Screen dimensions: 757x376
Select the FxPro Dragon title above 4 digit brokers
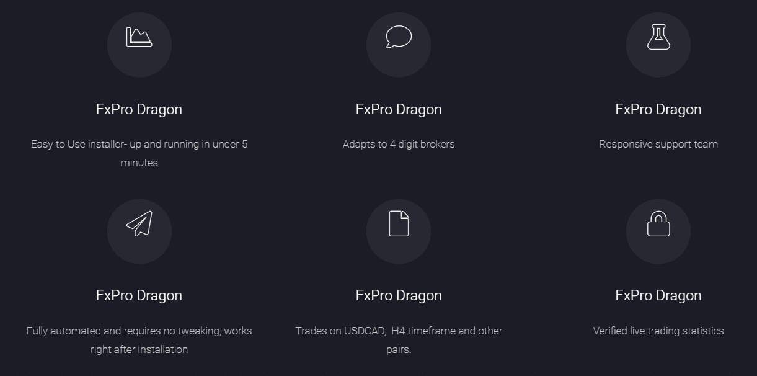coord(399,109)
